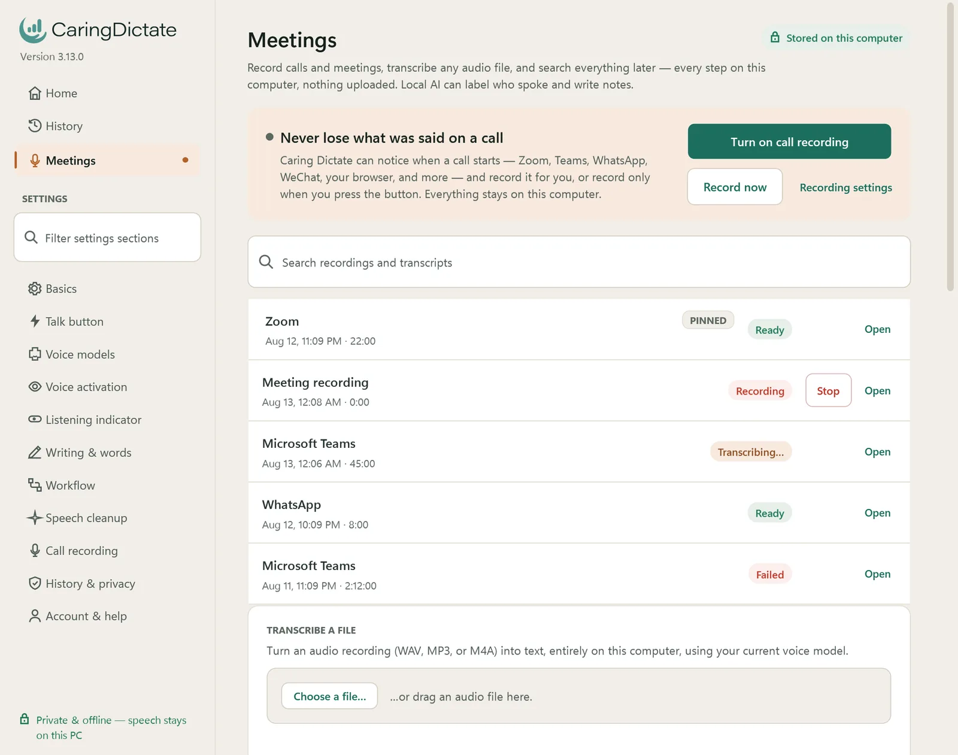Open the failed Microsoft Teams recording
Image resolution: width=958 pixels, height=755 pixels.
coord(877,574)
